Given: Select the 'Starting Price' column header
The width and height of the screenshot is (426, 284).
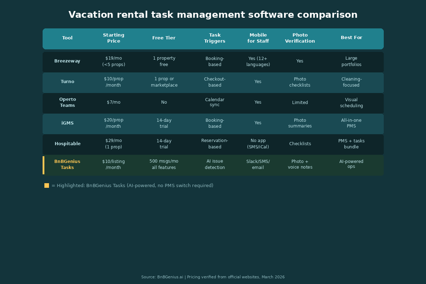Looking at the screenshot, I should pos(114,38).
